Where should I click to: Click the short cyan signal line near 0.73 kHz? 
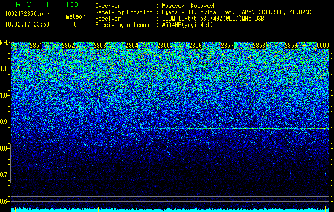tap(21, 166)
